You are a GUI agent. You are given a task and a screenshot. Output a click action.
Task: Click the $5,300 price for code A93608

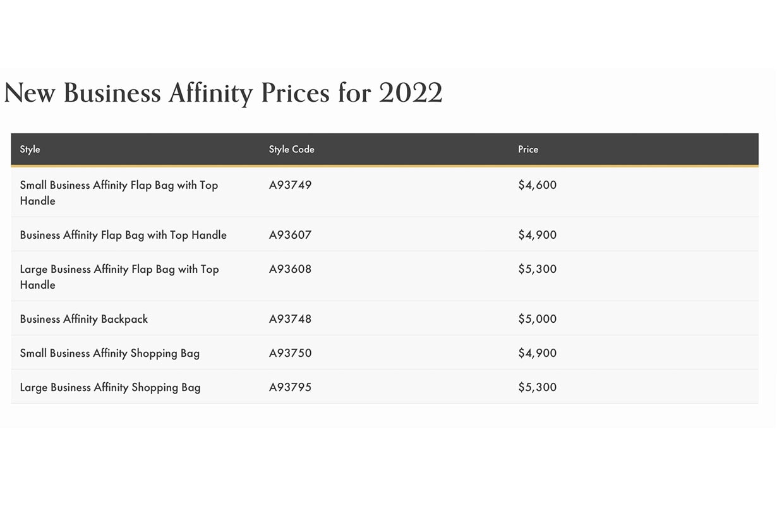pyautogui.click(x=537, y=269)
